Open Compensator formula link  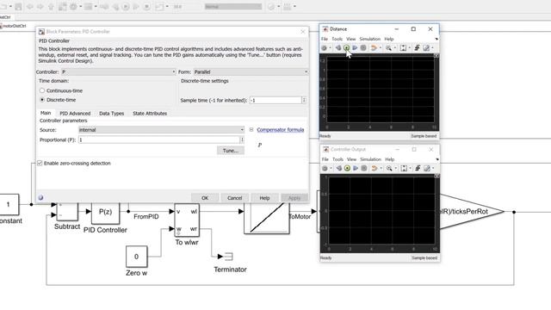click(x=281, y=130)
